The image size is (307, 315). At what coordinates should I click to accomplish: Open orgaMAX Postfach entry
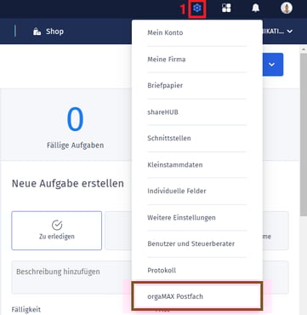coord(197,296)
